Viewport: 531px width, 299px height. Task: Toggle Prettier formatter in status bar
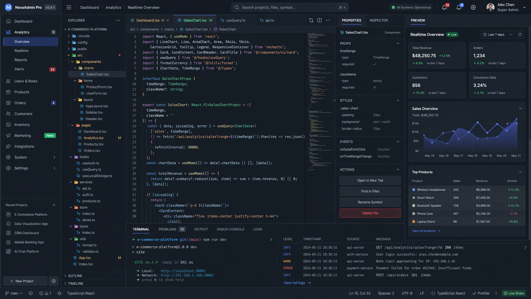pos(481,293)
